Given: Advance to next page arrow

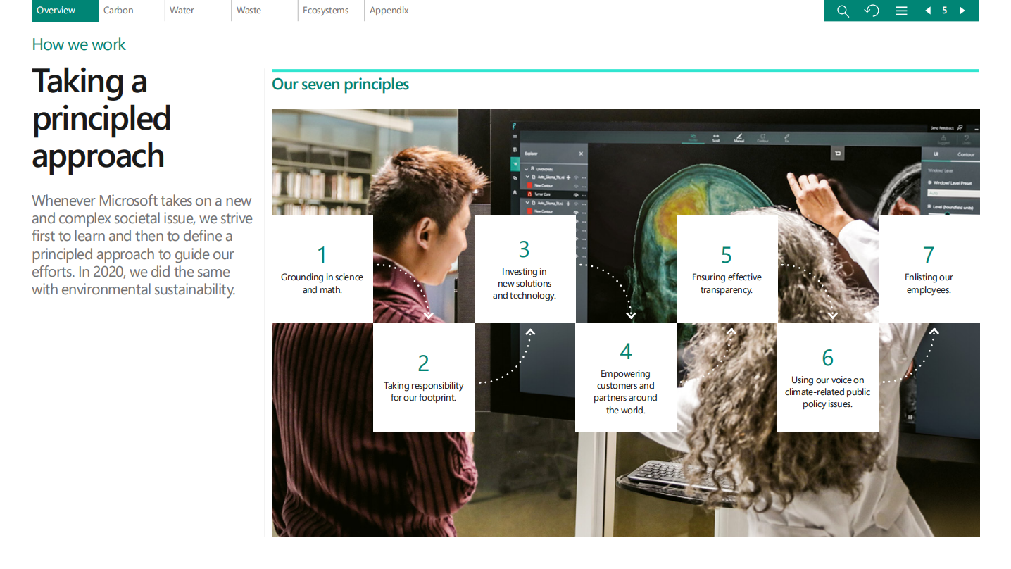Looking at the screenshot, I should tap(962, 11).
